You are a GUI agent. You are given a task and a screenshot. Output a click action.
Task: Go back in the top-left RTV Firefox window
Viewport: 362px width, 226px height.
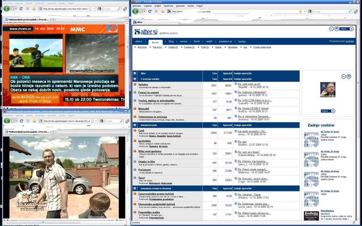click(6, 8)
